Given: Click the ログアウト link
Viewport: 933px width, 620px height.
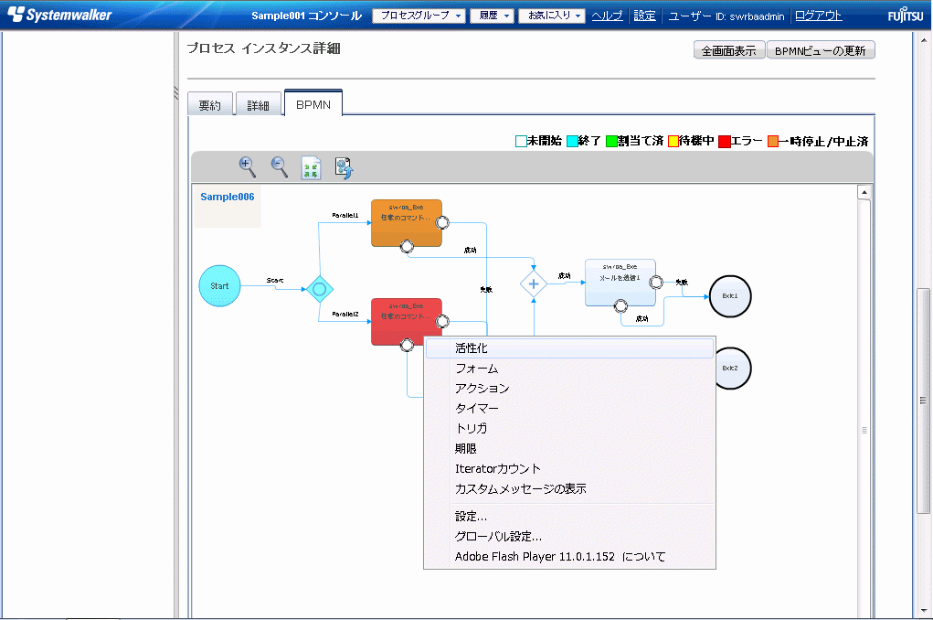Looking at the screenshot, I should coord(819,16).
